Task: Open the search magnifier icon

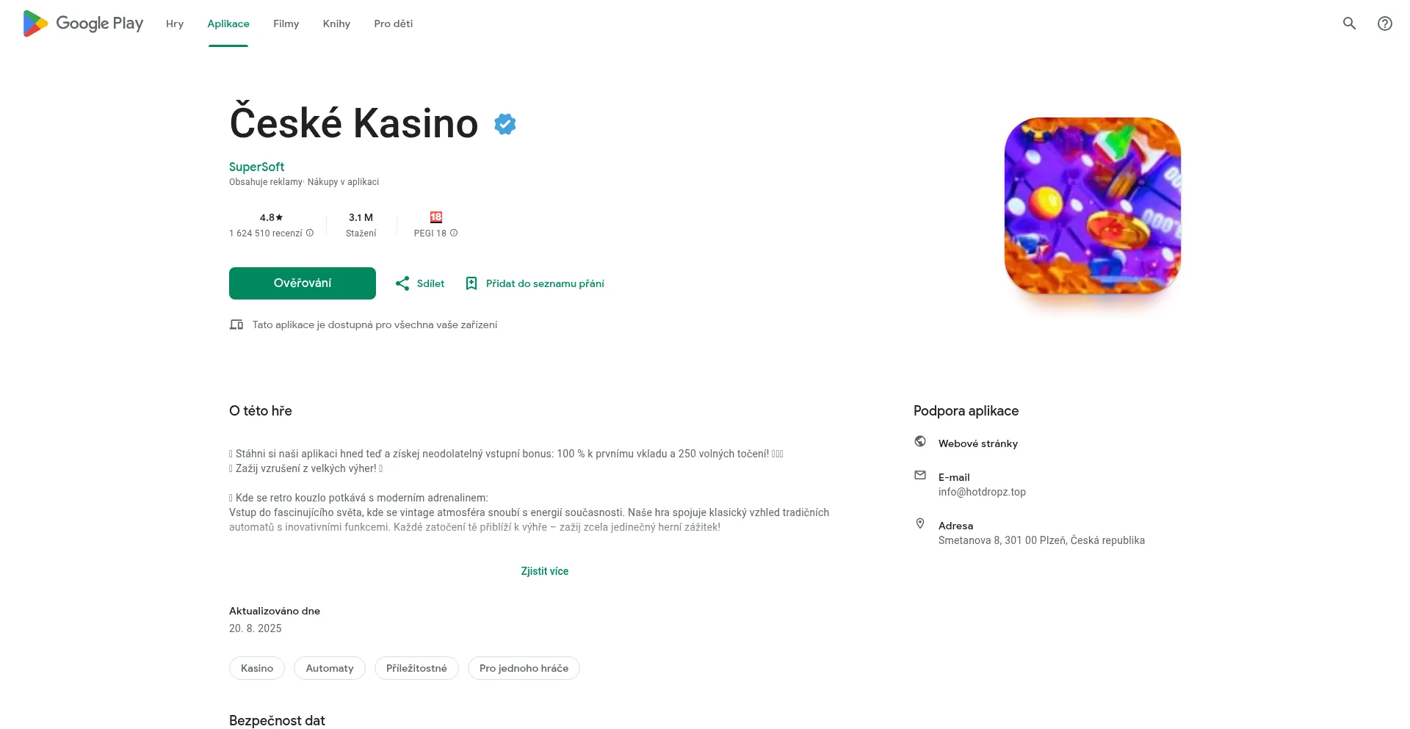Action: [1349, 23]
